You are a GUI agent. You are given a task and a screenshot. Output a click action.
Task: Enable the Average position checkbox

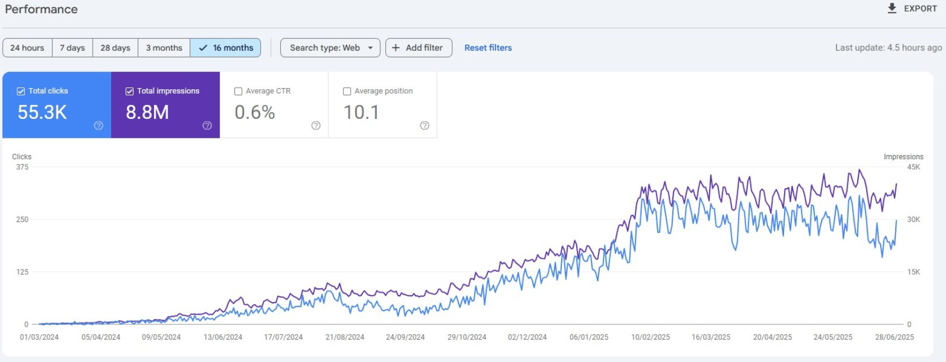pyautogui.click(x=347, y=91)
